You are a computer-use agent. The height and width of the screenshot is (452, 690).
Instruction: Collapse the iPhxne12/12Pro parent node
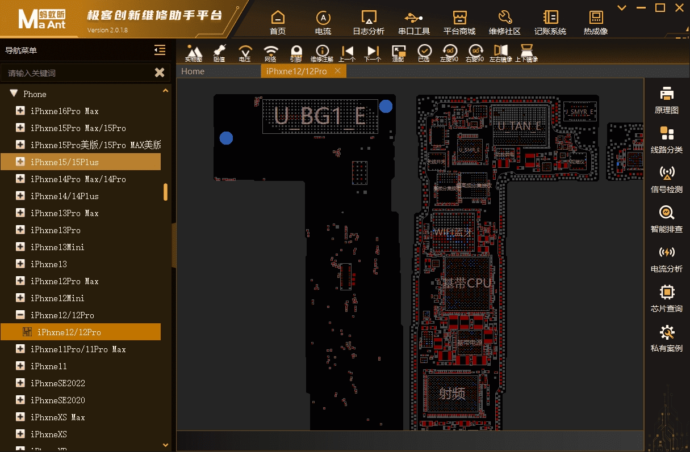coord(20,315)
